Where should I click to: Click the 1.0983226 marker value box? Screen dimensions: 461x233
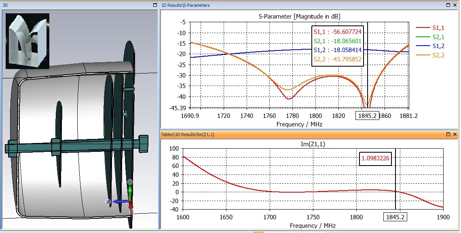click(x=375, y=158)
